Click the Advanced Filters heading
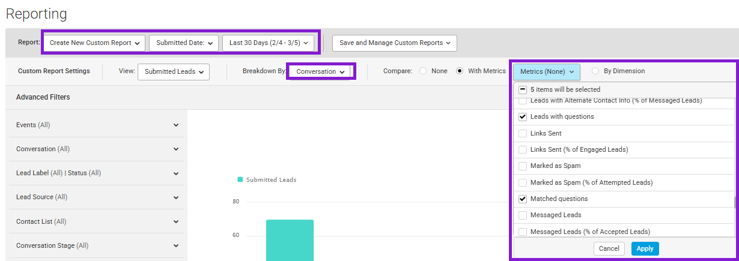 [x=43, y=97]
